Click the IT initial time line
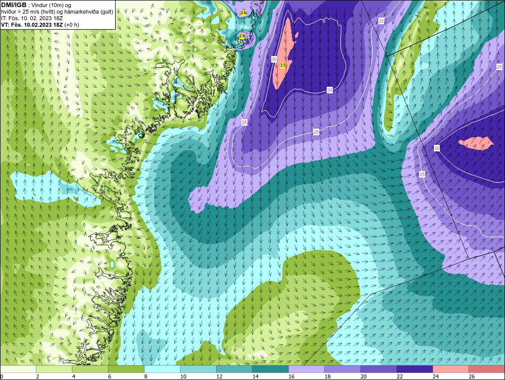 click(31, 18)
